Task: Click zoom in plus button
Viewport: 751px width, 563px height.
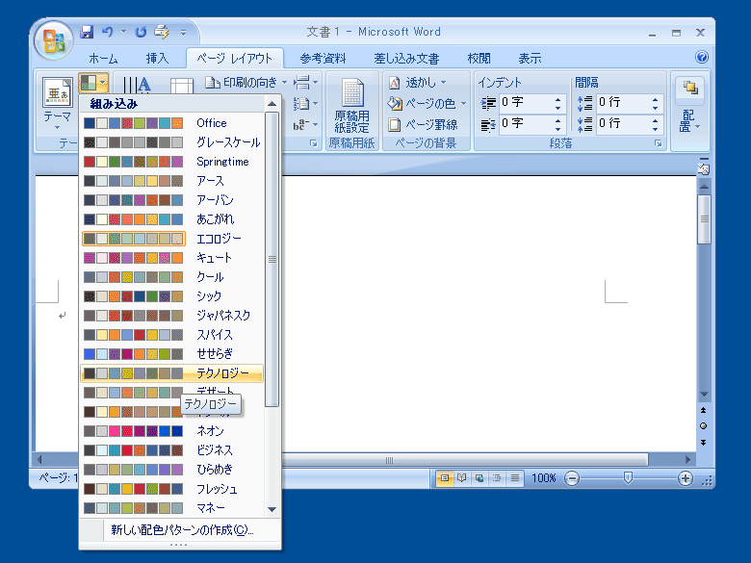Action: [686, 477]
